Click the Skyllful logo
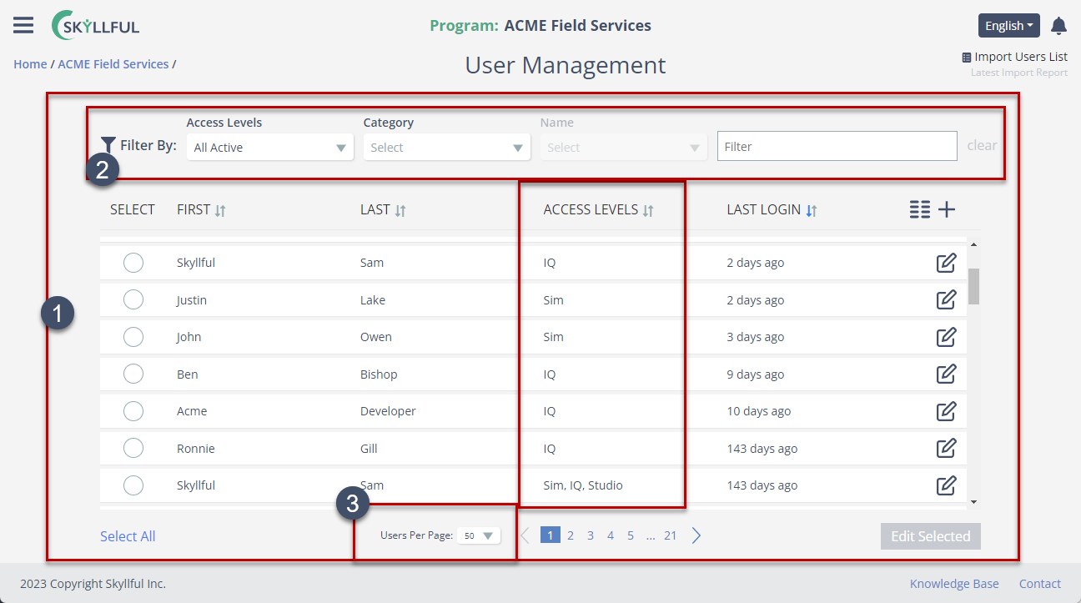Viewport: 1081px width, 603px height. point(95,25)
